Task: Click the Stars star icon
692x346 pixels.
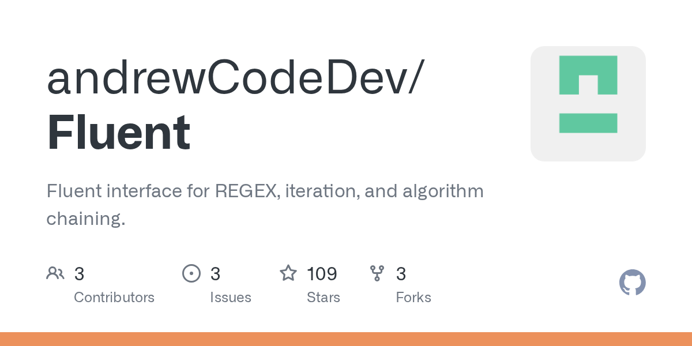Action: [x=288, y=273]
